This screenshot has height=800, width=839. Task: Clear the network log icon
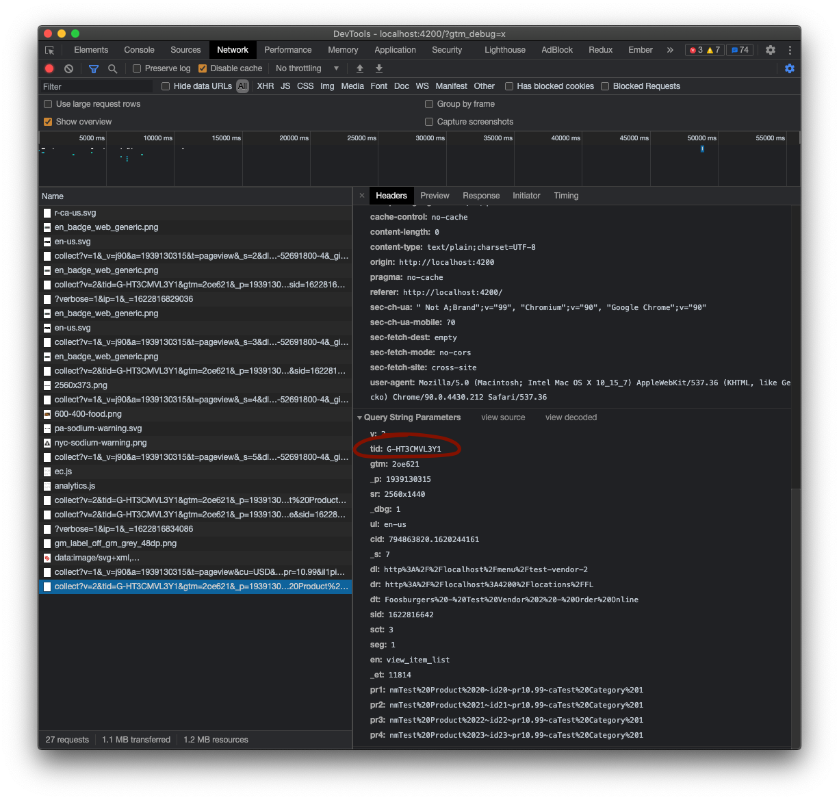tap(68, 68)
